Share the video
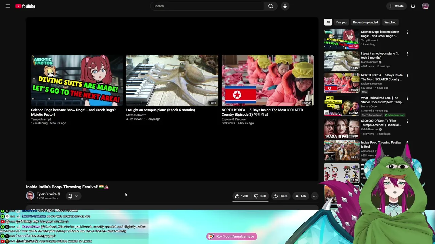This screenshot has height=244, width=435. (280, 196)
